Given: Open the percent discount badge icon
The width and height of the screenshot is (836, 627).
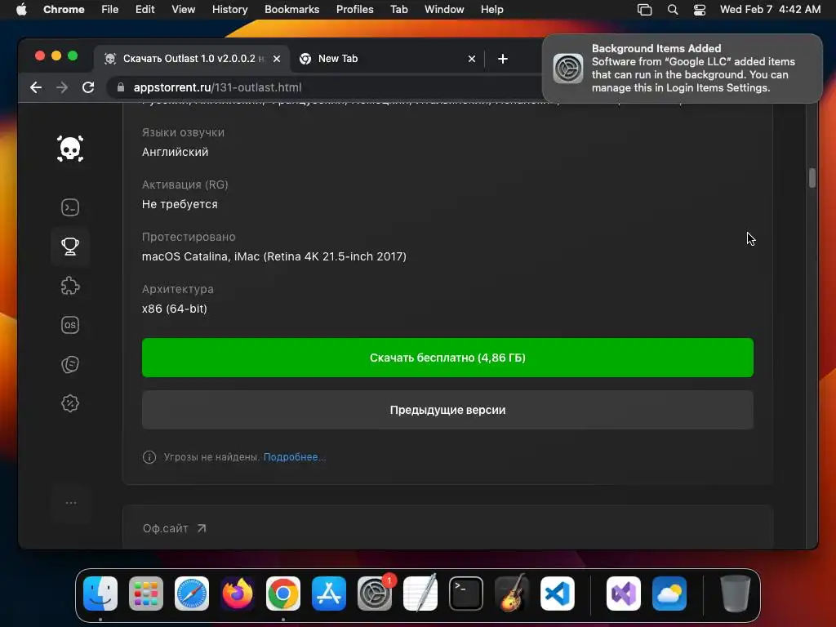Looking at the screenshot, I should pyautogui.click(x=70, y=403).
